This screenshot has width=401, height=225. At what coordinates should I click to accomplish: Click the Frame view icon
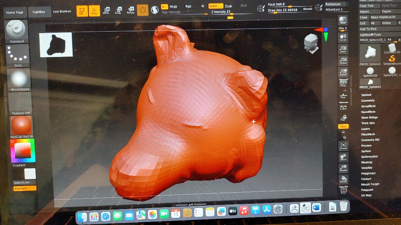tap(343, 146)
